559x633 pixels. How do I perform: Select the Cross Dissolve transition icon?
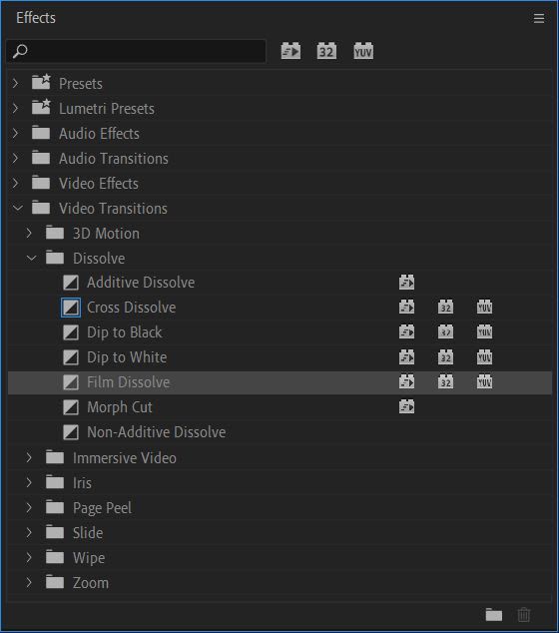[71, 308]
